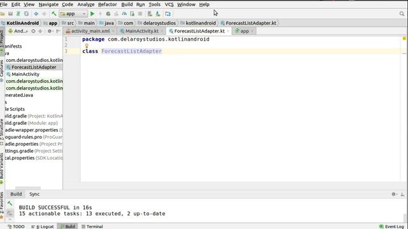Image resolution: width=408 pixels, height=229 pixels.
Task: Open the Help menu
Action: pyautogui.click(x=204, y=4)
